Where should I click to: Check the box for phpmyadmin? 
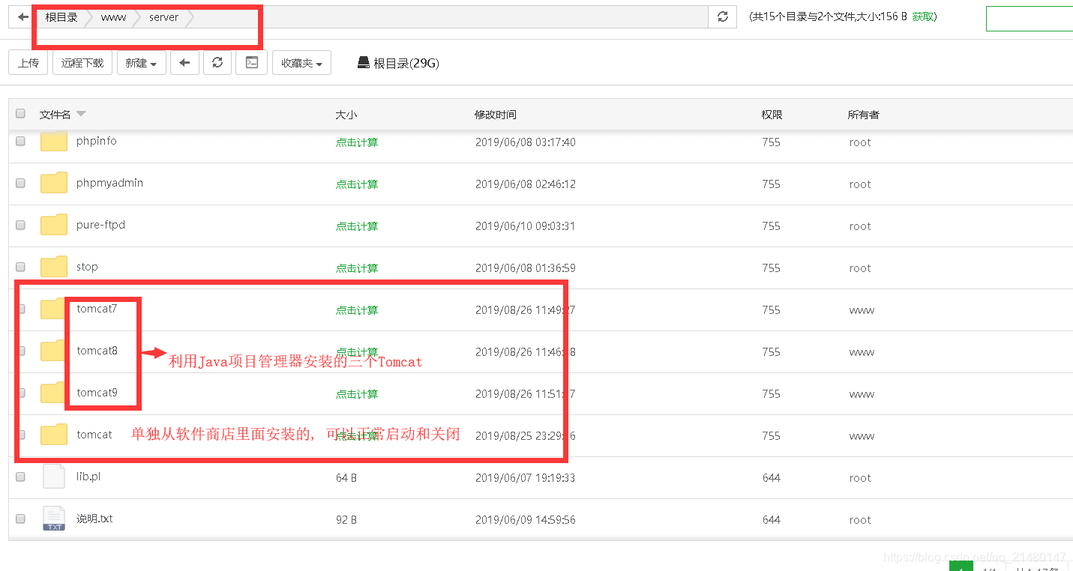[20, 183]
